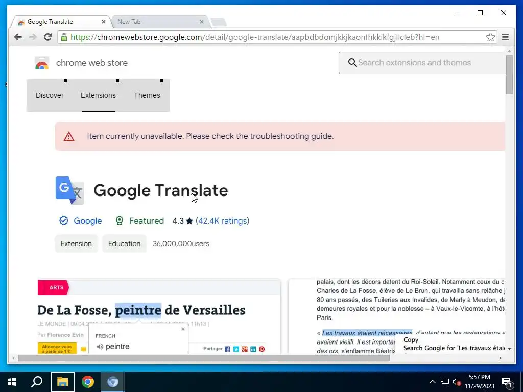Open Windows taskbar search
Viewport: 523px width, 392px height.
click(37, 382)
